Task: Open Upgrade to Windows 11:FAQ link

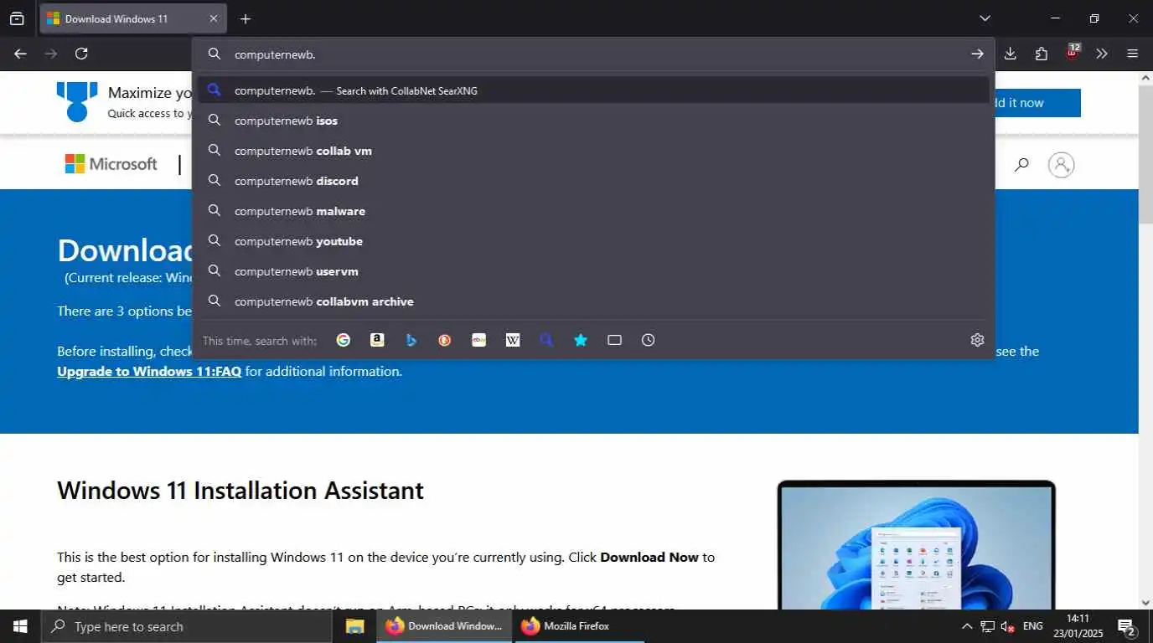Action: [149, 371]
